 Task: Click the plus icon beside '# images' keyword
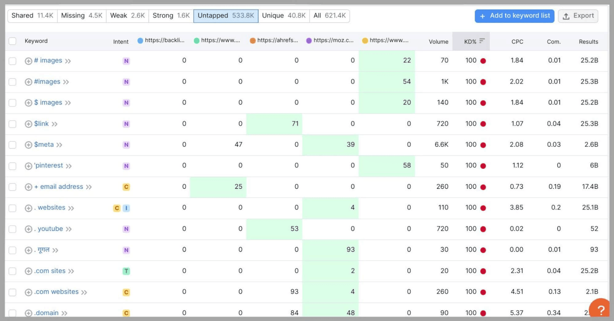point(28,61)
